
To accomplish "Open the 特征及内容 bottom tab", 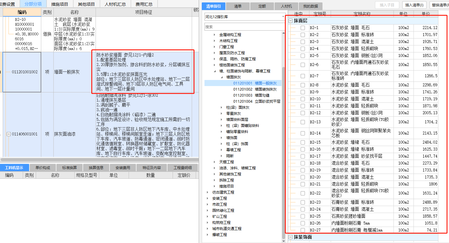I will click(x=151, y=168).
